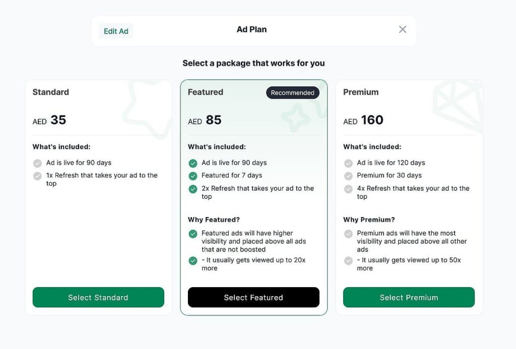Image resolution: width=516 pixels, height=349 pixels.
Task: Click the Recommended badge on Featured
Action: pos(292,93)
